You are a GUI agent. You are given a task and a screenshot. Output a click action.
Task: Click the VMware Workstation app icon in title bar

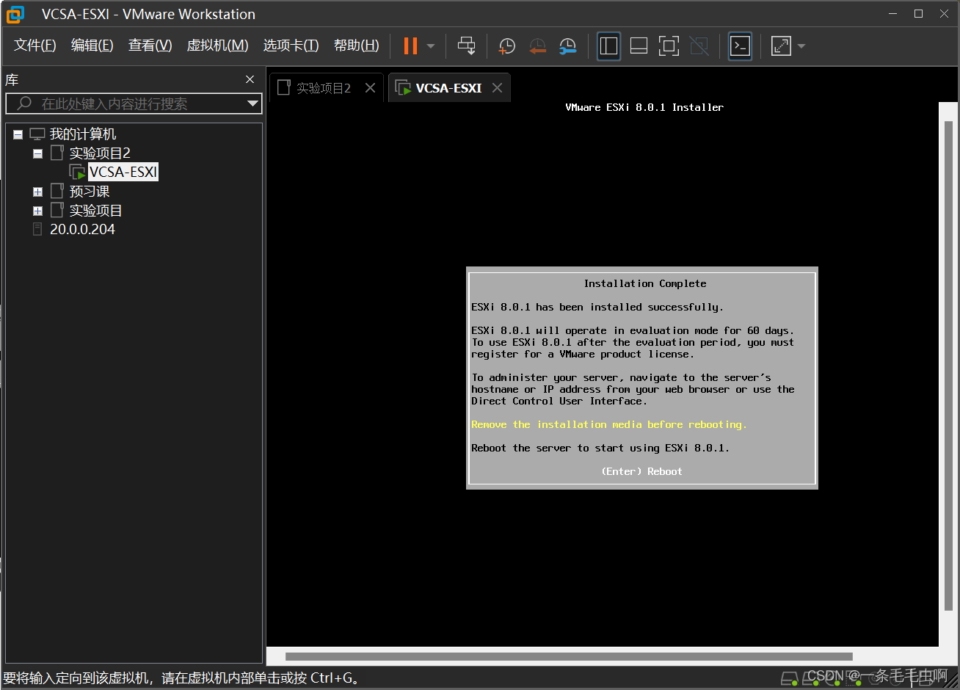tap(15, 14)
